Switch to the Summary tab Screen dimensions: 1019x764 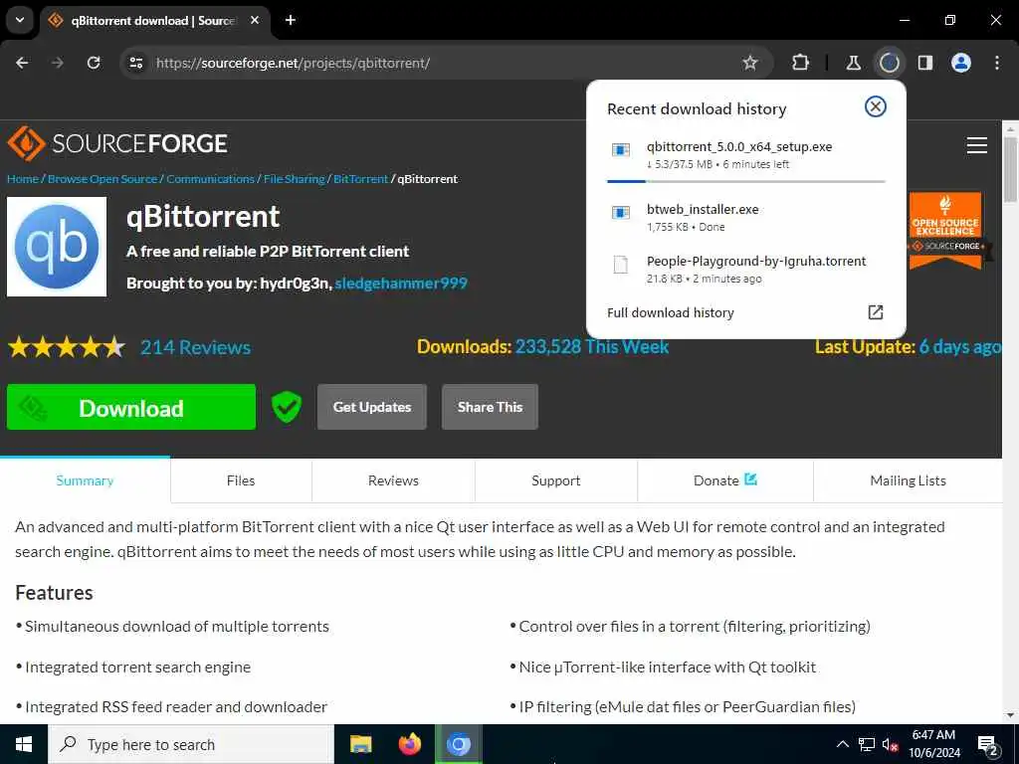(x=86, y=480)
